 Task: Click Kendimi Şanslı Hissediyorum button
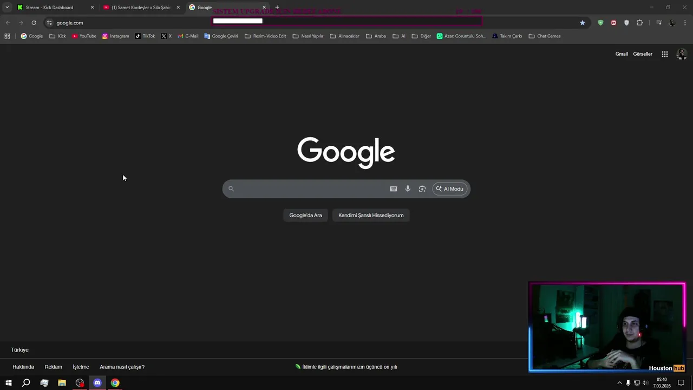[x=371, y=216]
